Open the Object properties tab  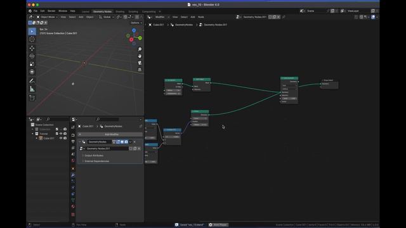(x=73, y=168)
